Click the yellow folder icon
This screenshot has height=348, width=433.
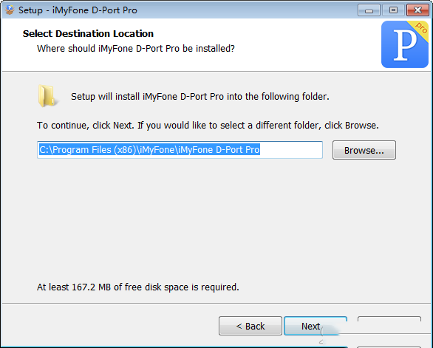click(47, 96)
